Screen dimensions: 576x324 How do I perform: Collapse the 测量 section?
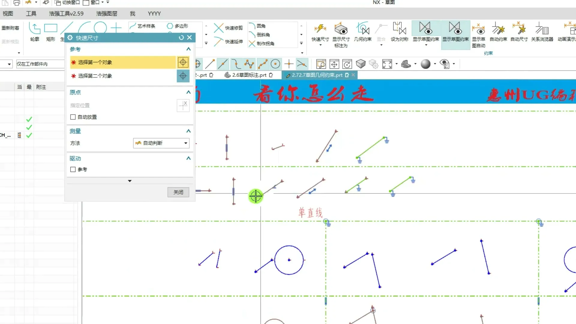click(188, 131)
